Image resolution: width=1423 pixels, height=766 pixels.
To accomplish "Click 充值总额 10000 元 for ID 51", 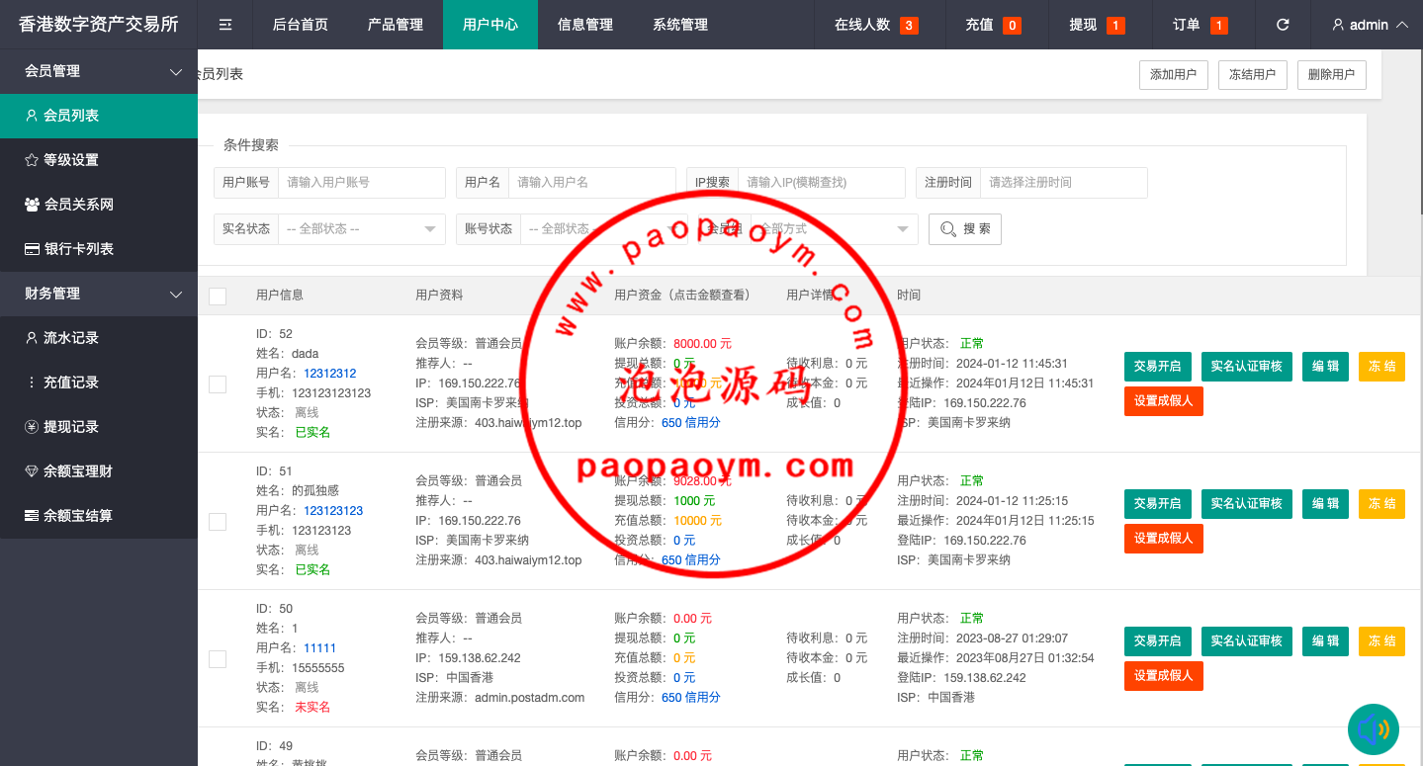I will pos(697,521).
